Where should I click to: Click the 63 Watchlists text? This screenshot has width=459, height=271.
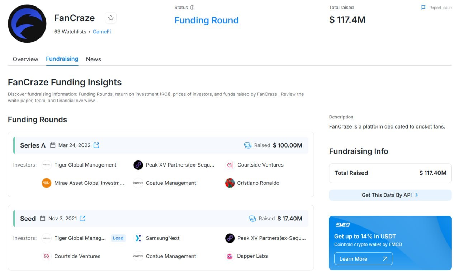(x=70, y=32)
